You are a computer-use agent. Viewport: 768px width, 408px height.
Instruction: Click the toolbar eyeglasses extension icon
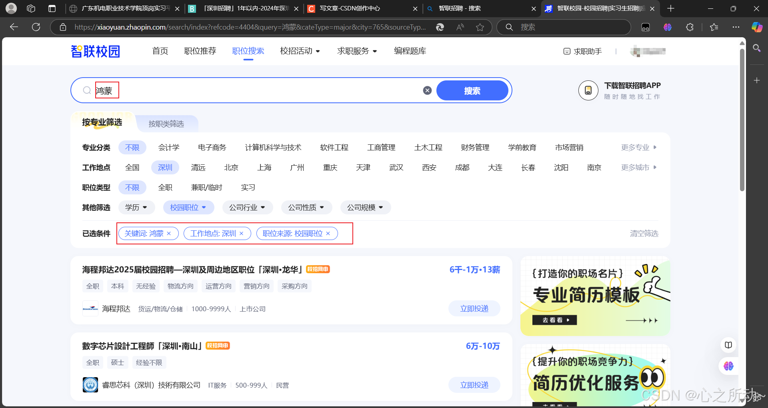[x=646, y=27]
